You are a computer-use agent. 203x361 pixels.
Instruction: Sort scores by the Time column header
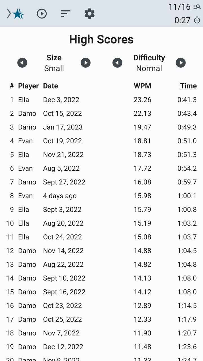pos(188,86)
